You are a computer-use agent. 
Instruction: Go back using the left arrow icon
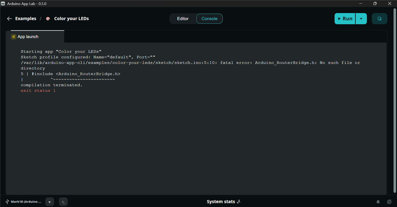click(x=9, y=19)
